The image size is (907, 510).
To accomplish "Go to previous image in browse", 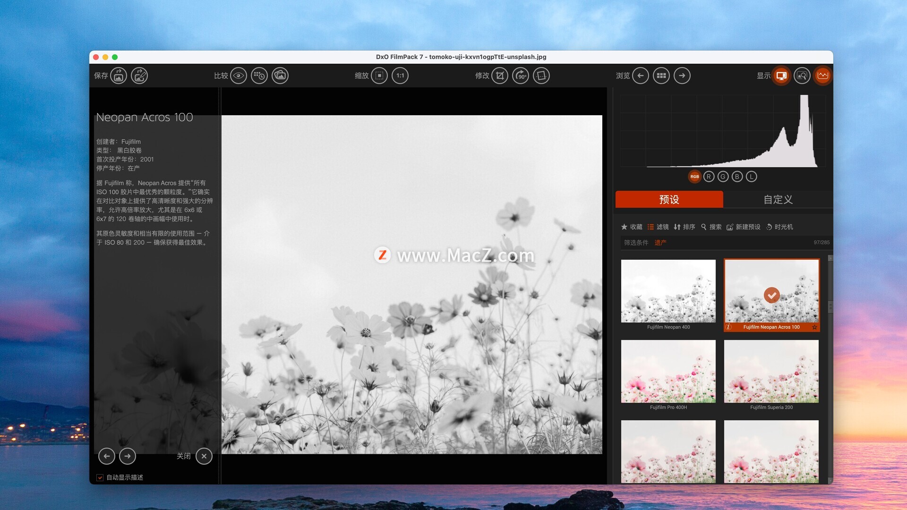I will 641,76.
